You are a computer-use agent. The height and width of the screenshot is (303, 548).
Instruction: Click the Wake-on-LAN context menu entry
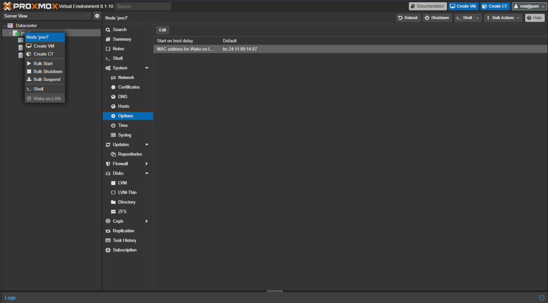[44, 98]
